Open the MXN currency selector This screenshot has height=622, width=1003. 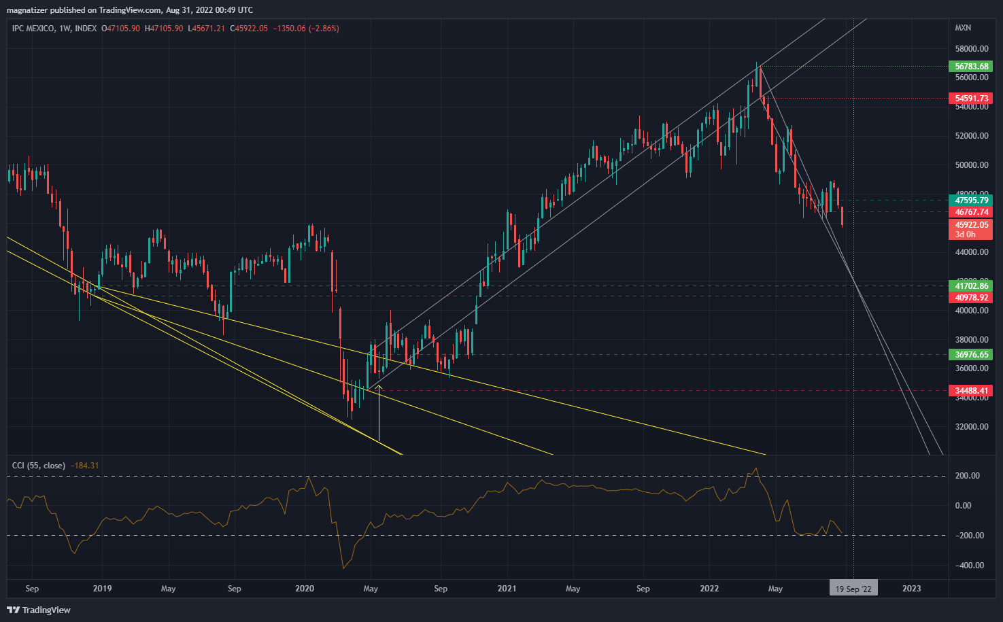(963, 28)
